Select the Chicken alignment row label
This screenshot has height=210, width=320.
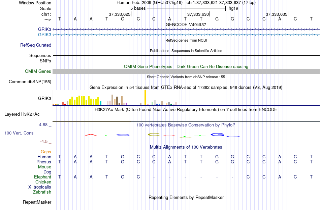pyautogui.click(x=43, y=182)
